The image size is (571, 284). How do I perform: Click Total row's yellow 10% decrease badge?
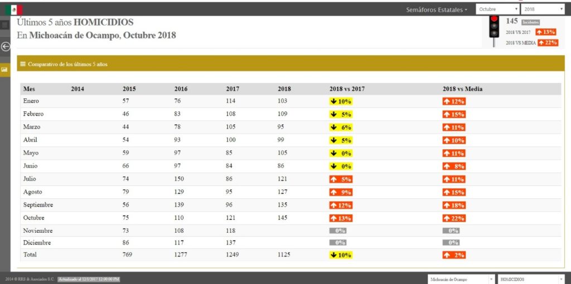341,255
